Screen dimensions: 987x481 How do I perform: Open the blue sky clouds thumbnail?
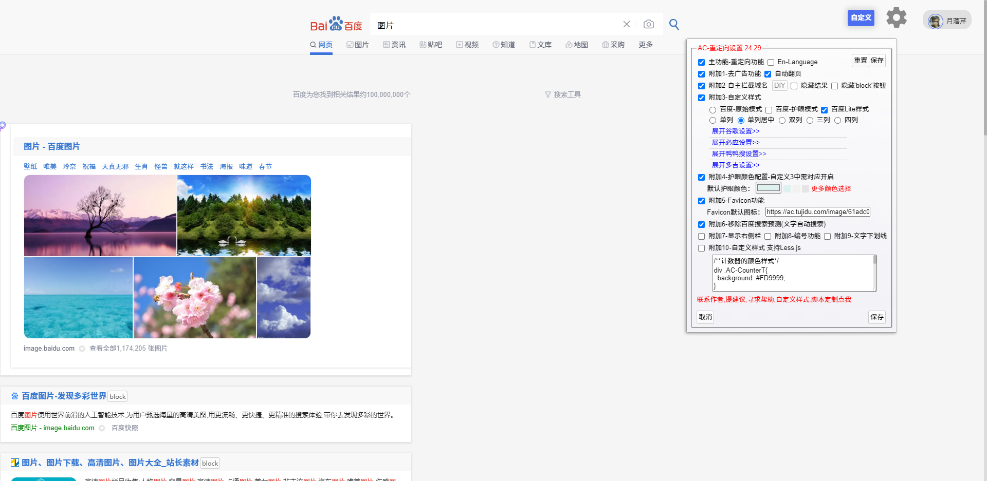tap(284, 298)
